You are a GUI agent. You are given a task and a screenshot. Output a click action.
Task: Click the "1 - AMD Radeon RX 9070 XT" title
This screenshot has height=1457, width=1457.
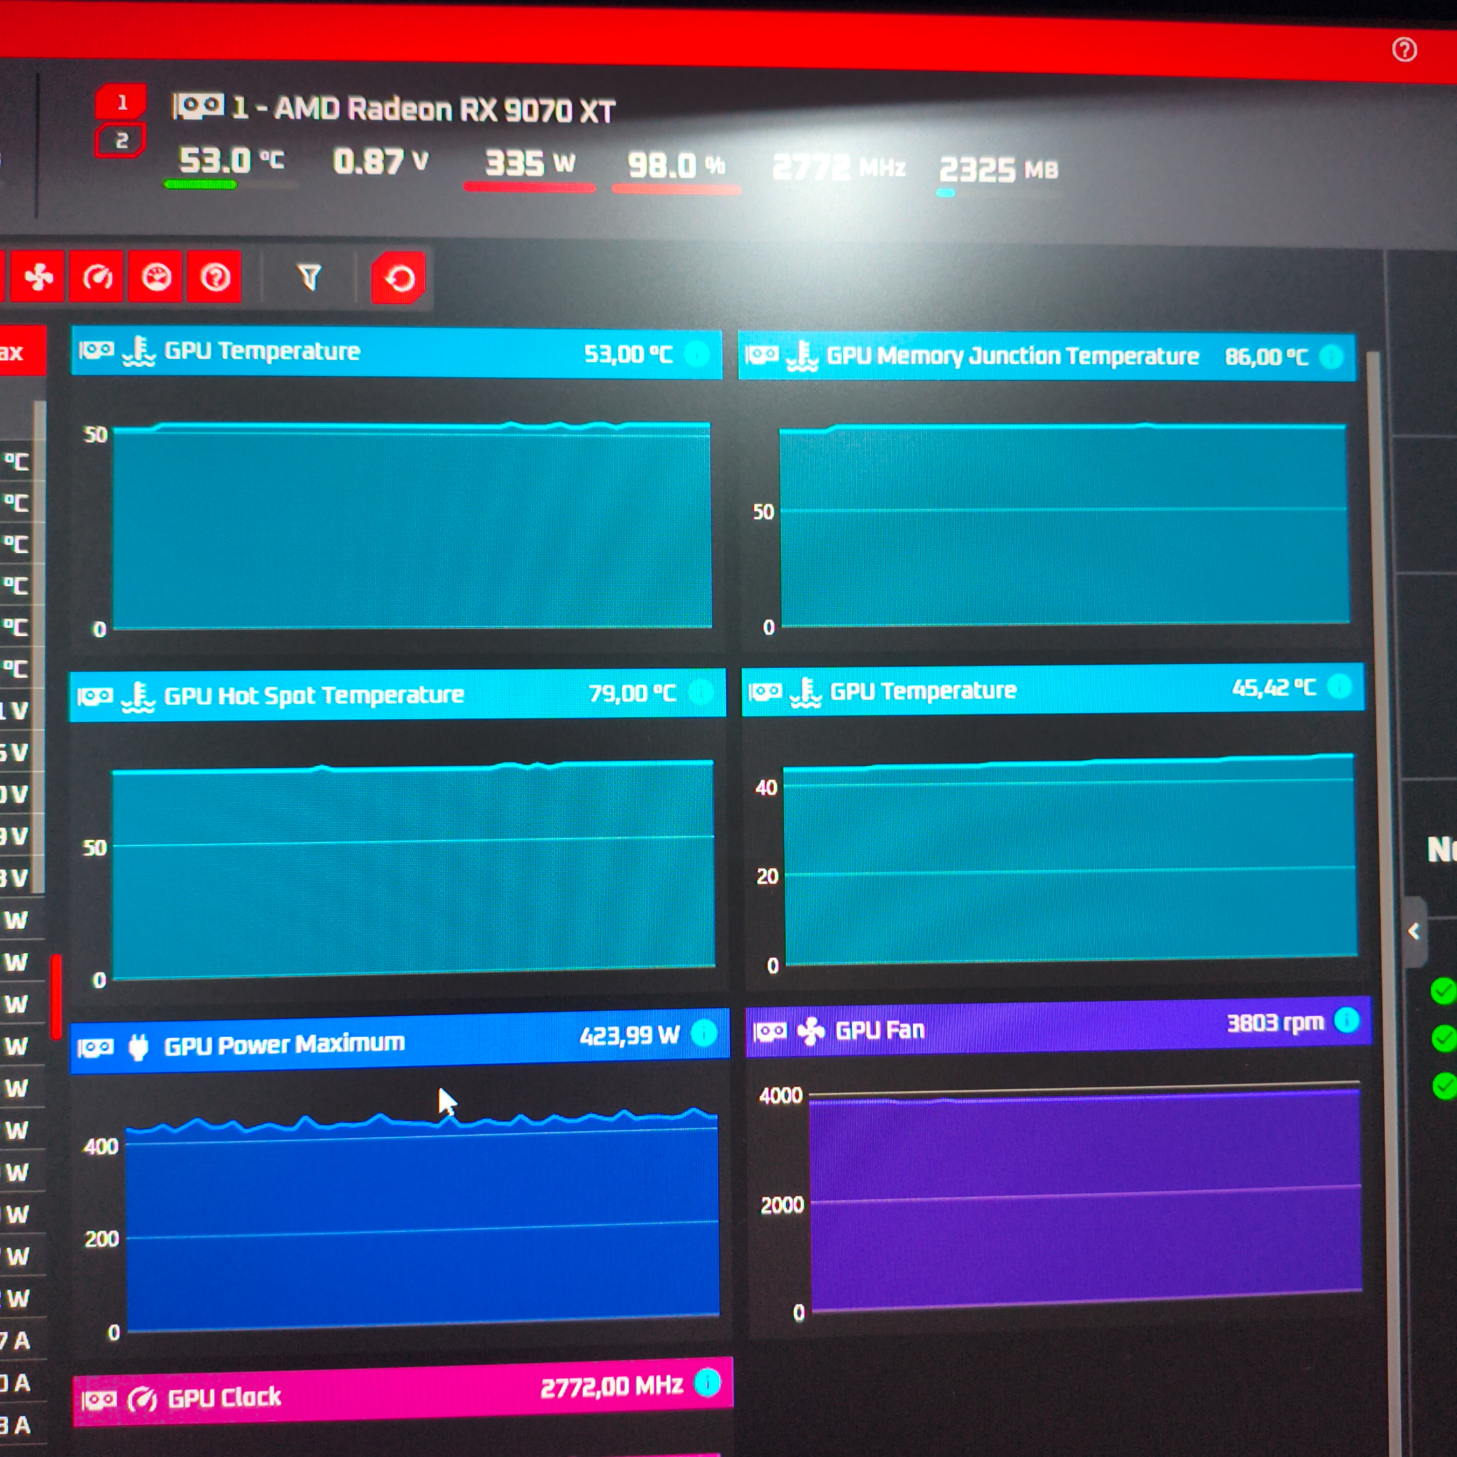pos(424,110)
